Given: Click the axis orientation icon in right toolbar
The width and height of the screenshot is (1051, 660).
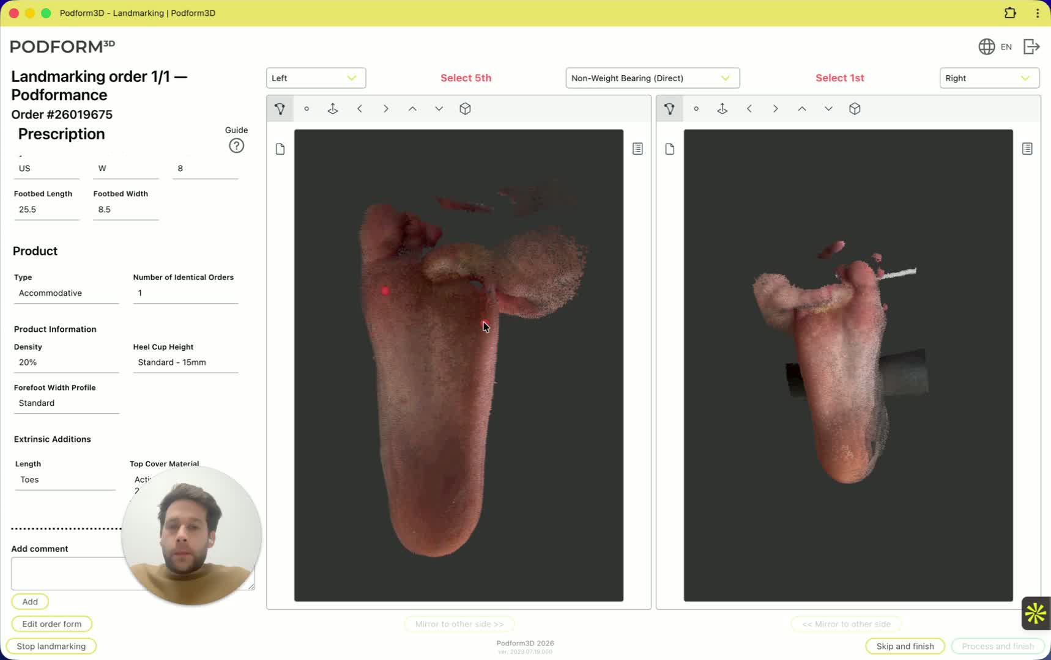Looking at the screenshot, I should pos(722,109).
